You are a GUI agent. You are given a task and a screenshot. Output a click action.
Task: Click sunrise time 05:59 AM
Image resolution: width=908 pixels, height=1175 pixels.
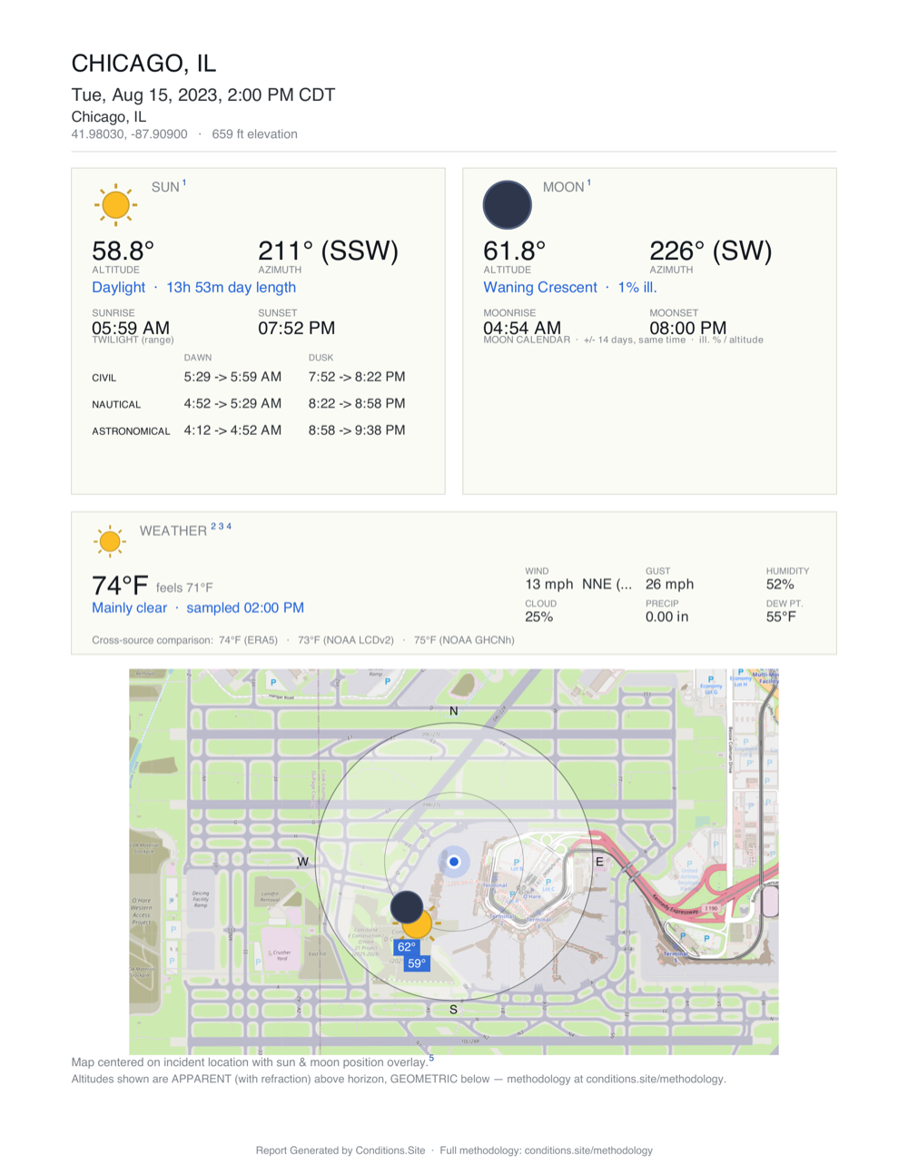(x=131, y=328)
